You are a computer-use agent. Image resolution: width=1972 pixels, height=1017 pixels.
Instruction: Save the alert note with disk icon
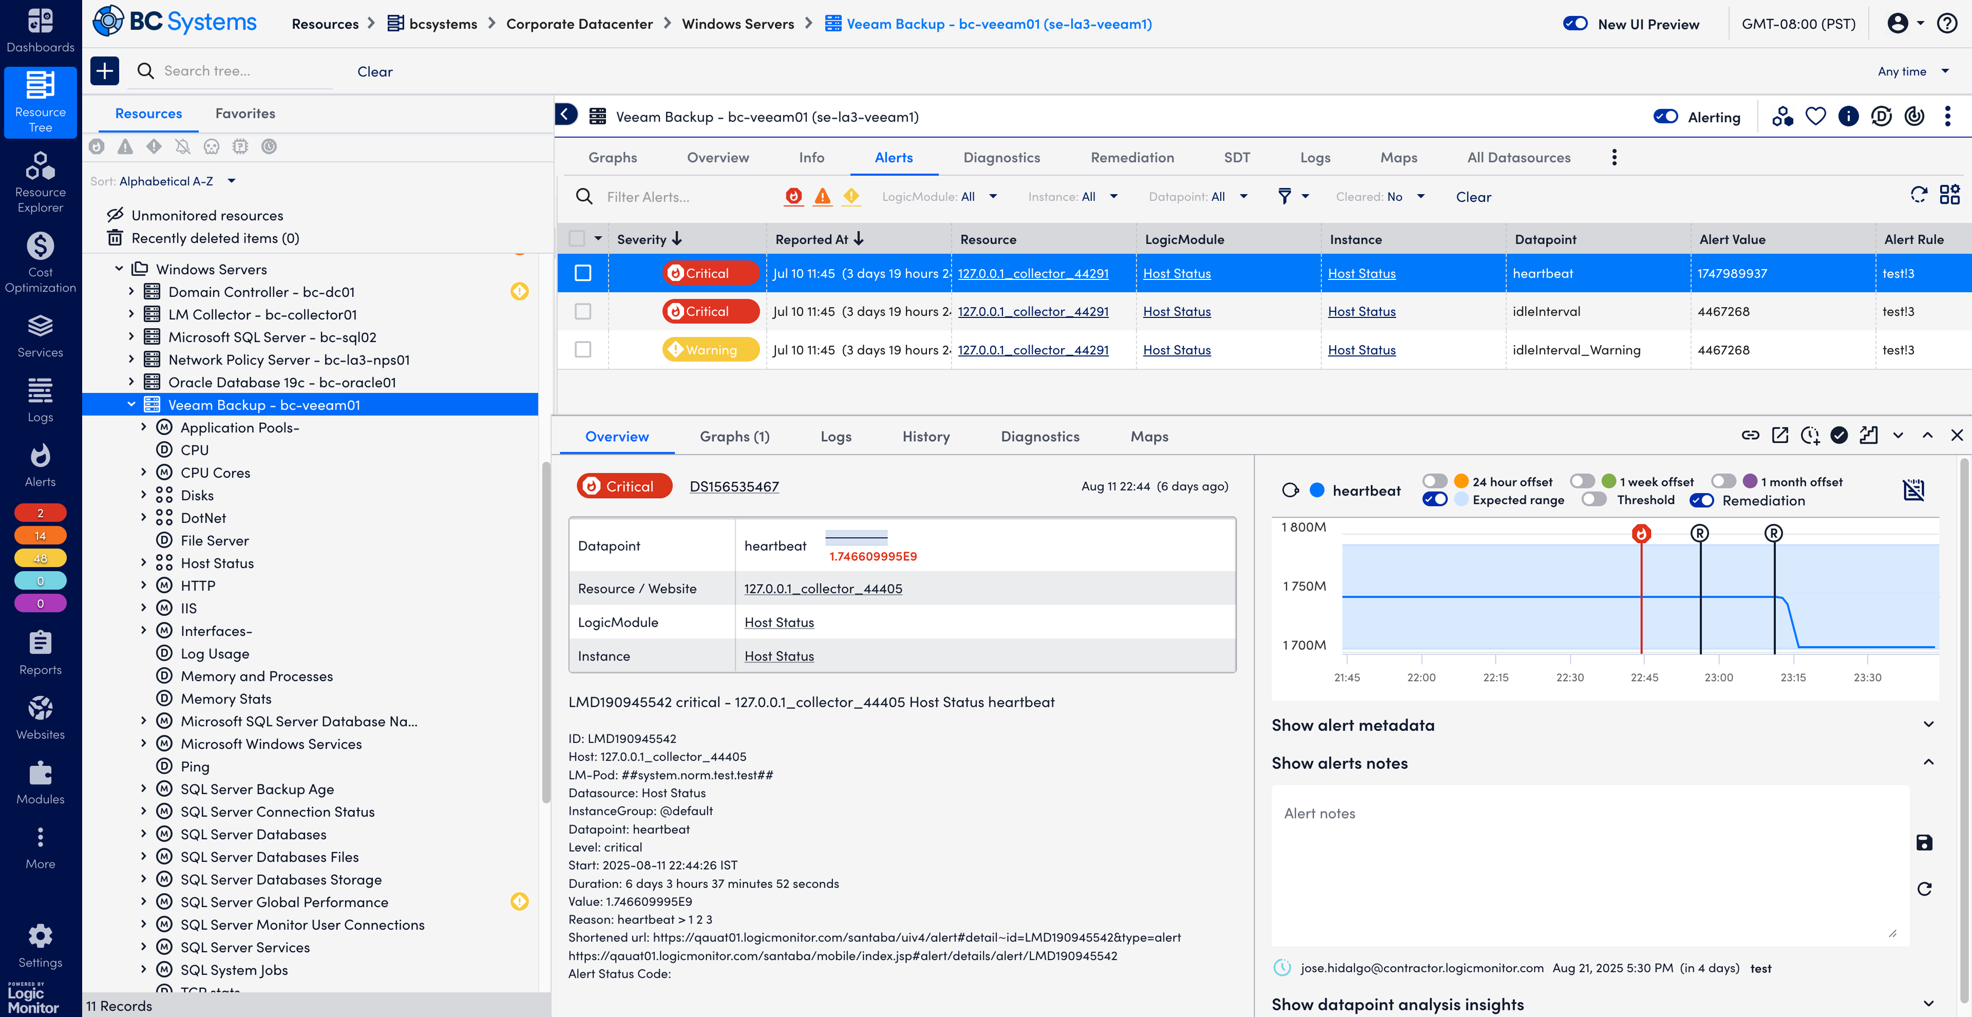1924,842
